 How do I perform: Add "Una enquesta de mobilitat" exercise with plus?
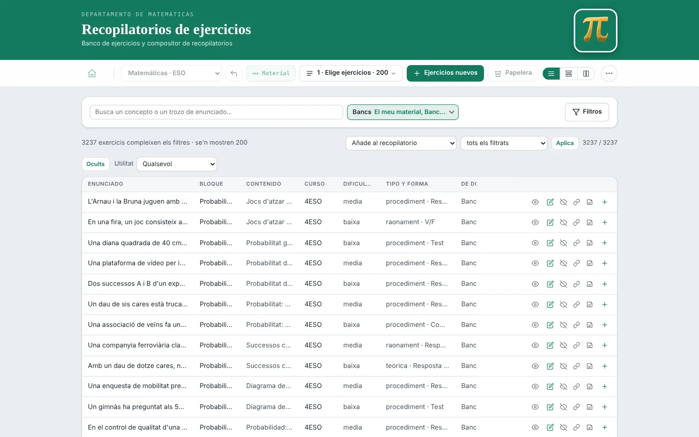605,386
